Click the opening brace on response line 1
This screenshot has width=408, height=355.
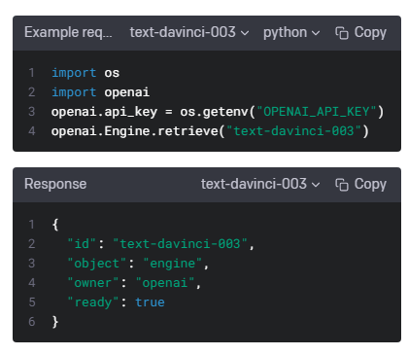coord(55,225)
